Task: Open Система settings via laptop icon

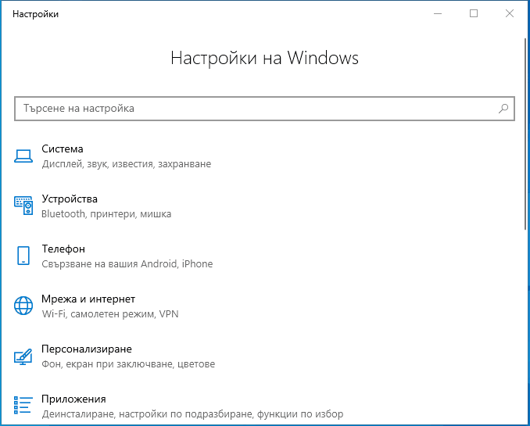Action: tap(23, 156)
